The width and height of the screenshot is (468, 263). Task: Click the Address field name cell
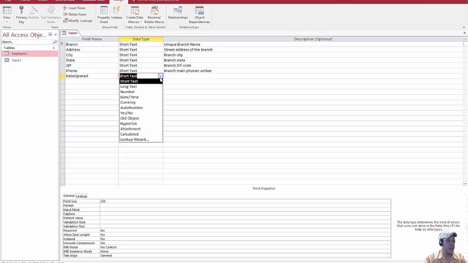click(92, 50)
